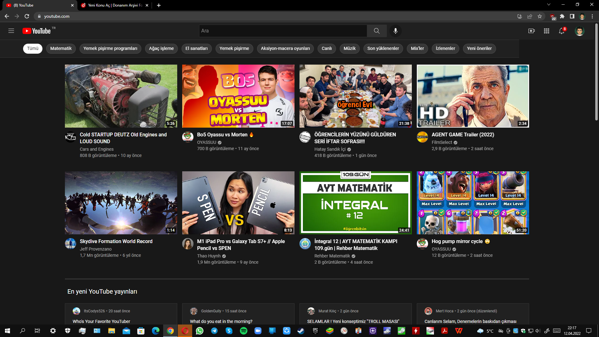
Task: Select the Ağaç işleme chip
Action: point(161,48)
